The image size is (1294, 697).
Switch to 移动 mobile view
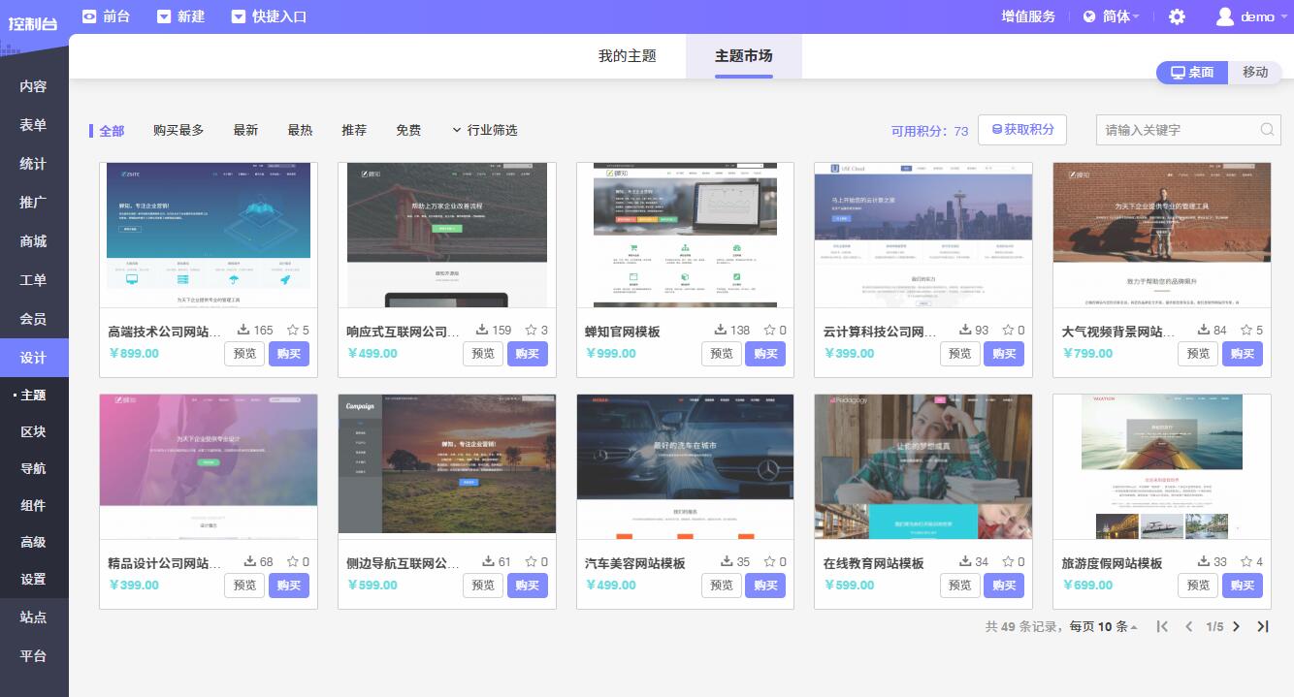[1255, 73]
